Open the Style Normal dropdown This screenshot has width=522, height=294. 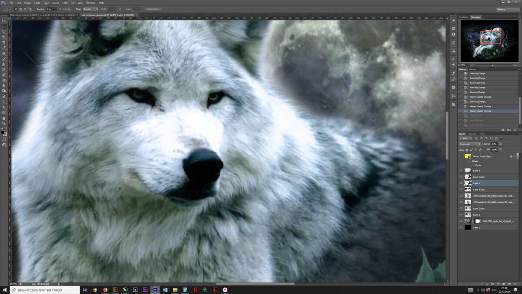coord(90,9)
